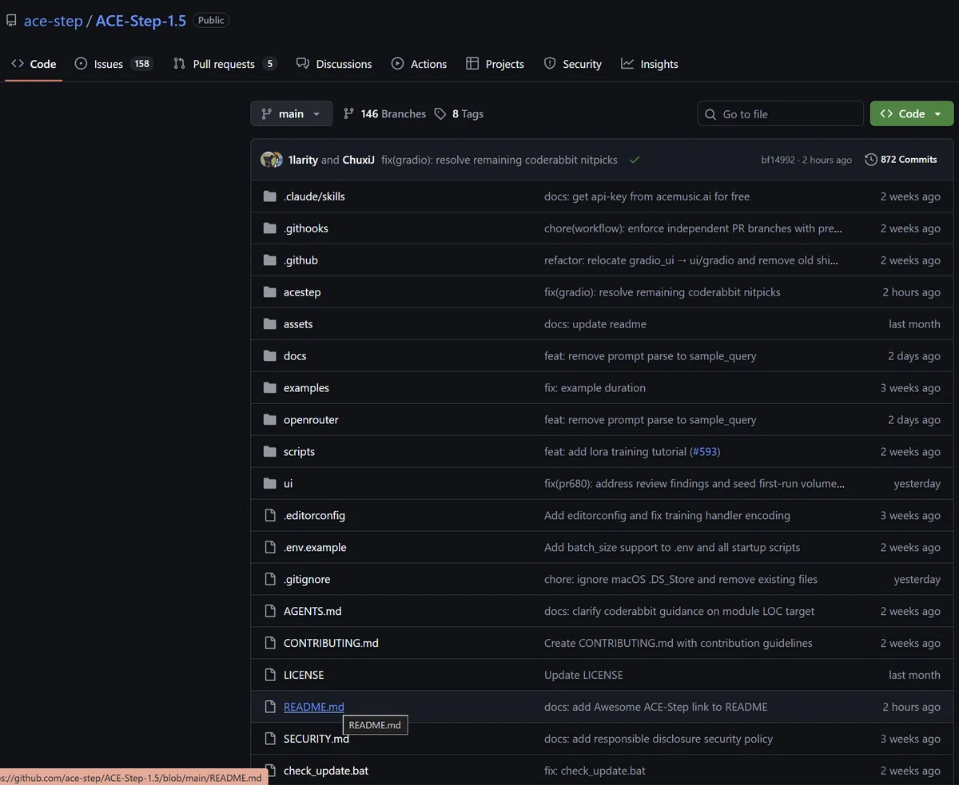Image resolution: width=959 pixels, height=785 pixels.
Task: Click the pull requests counter badge 5
Action: pos(269,64)
